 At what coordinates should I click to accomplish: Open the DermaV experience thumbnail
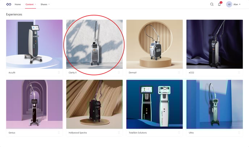pyautogui.click(x=155, y=44)
